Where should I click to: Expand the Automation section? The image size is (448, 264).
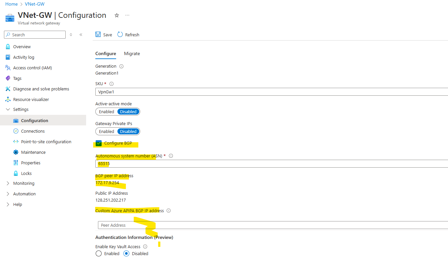pyautogui.click(x=8, y=194)
